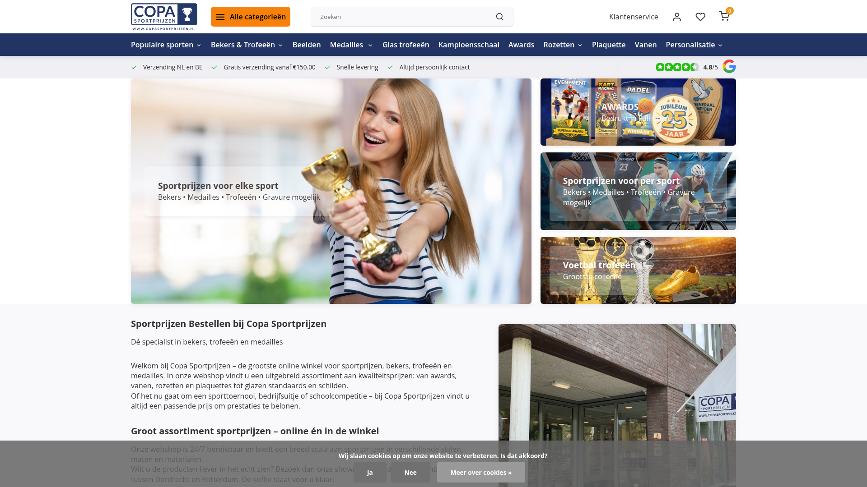867x487 pixels.
Task: Open the shopping cart icon
Action: 724,16
